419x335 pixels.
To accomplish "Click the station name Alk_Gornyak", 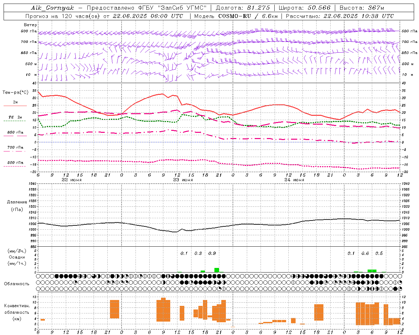I will click(x=52, y=8).
